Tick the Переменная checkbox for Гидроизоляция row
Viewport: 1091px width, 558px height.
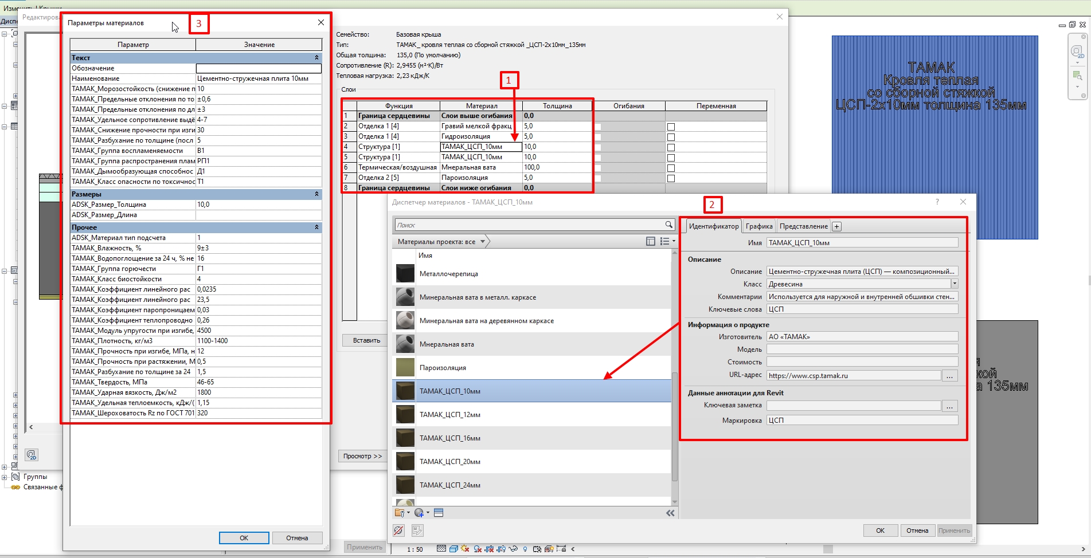click(x=671, y=137)
